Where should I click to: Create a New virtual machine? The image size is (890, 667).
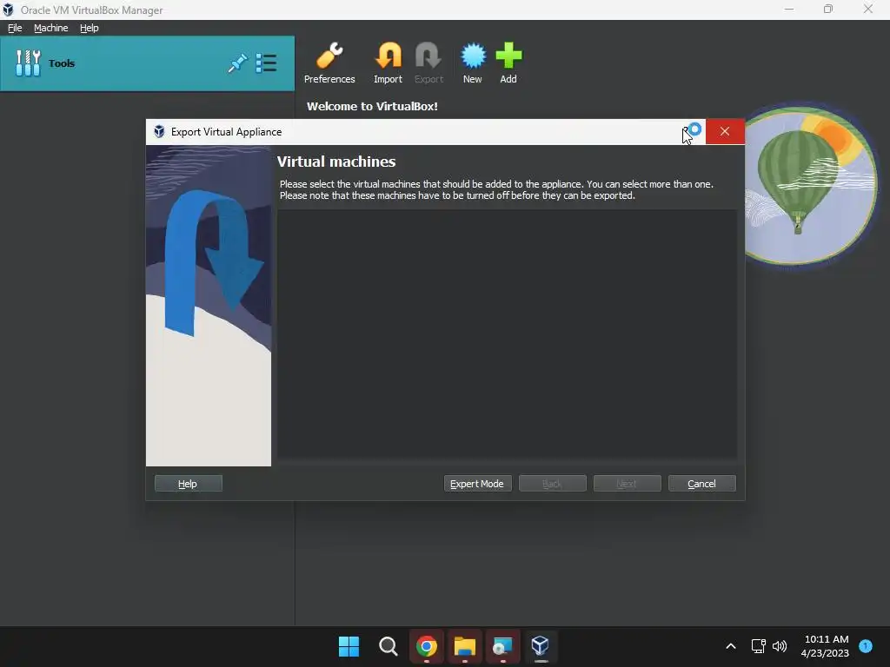[x=472, y=63]
